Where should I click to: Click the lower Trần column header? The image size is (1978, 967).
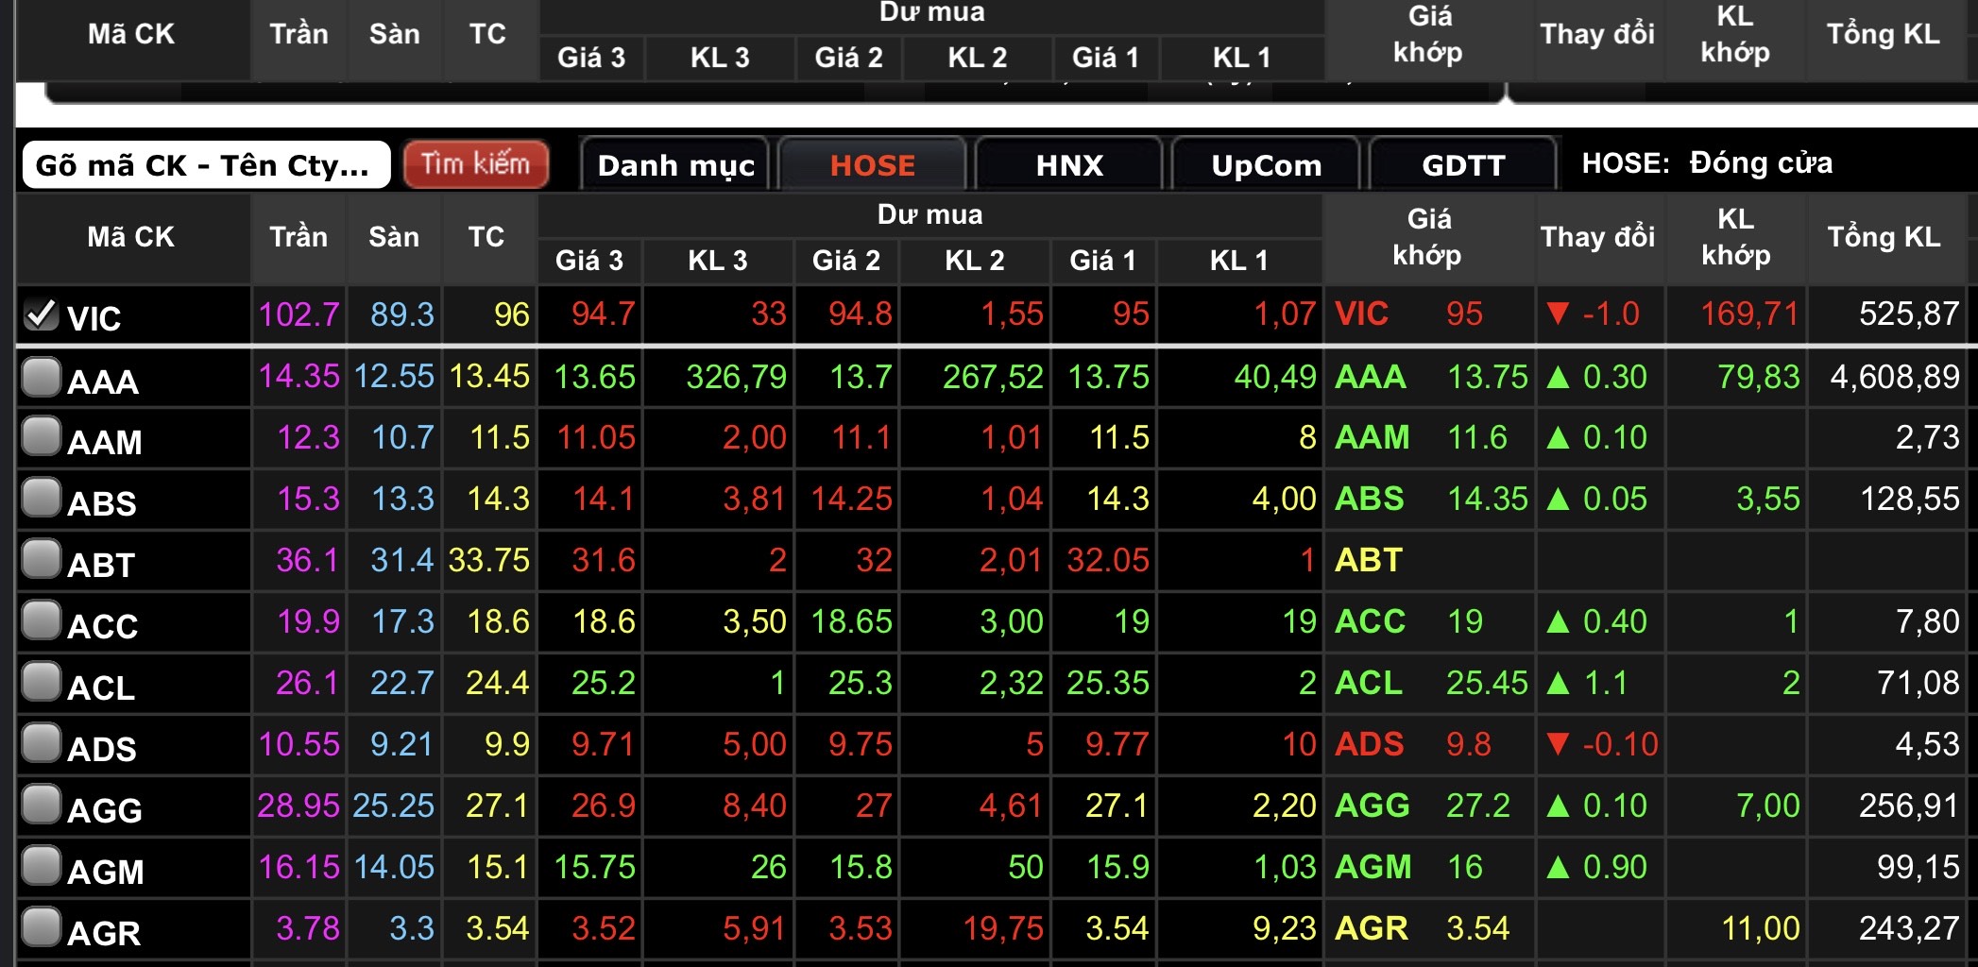(298, 237)
